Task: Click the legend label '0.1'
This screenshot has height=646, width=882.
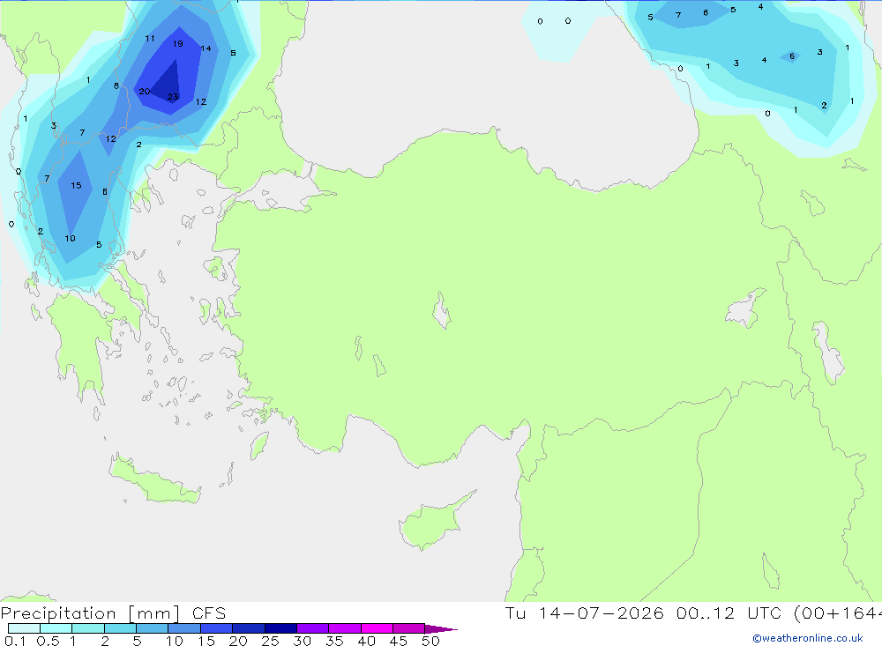Action: [x=15, y=641]
